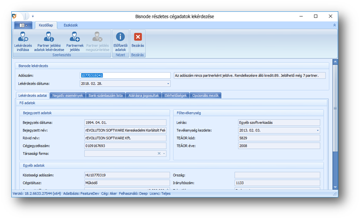Click the app logo in title bar
Image resolution: width=361 pixels, height=220 pixels.
(x=17, y=16)
